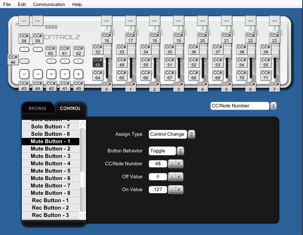The image size is (303, 235).
Task: Select the CC# 71 rec button label
Action: click(x=266, y=75)
